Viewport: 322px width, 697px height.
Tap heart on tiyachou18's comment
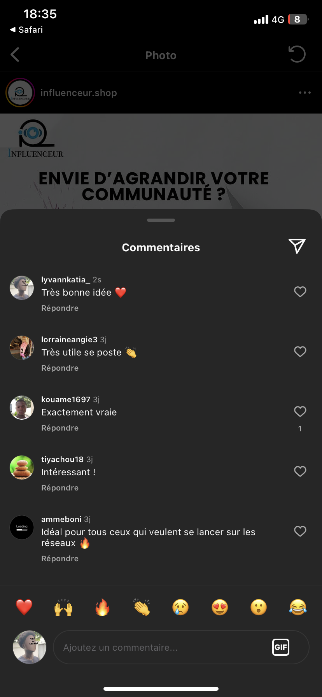300,471
